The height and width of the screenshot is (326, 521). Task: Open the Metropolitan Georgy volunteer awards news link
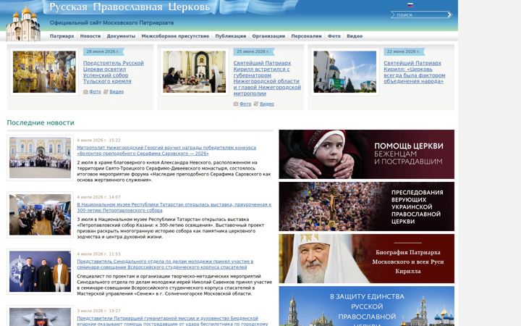pos(166,151)
